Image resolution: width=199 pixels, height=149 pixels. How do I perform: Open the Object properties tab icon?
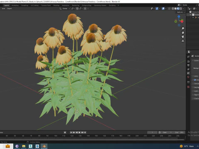point(188,82)
